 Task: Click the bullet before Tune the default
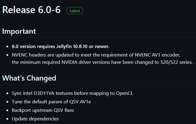pyautogui.click(x=7, y=102)
